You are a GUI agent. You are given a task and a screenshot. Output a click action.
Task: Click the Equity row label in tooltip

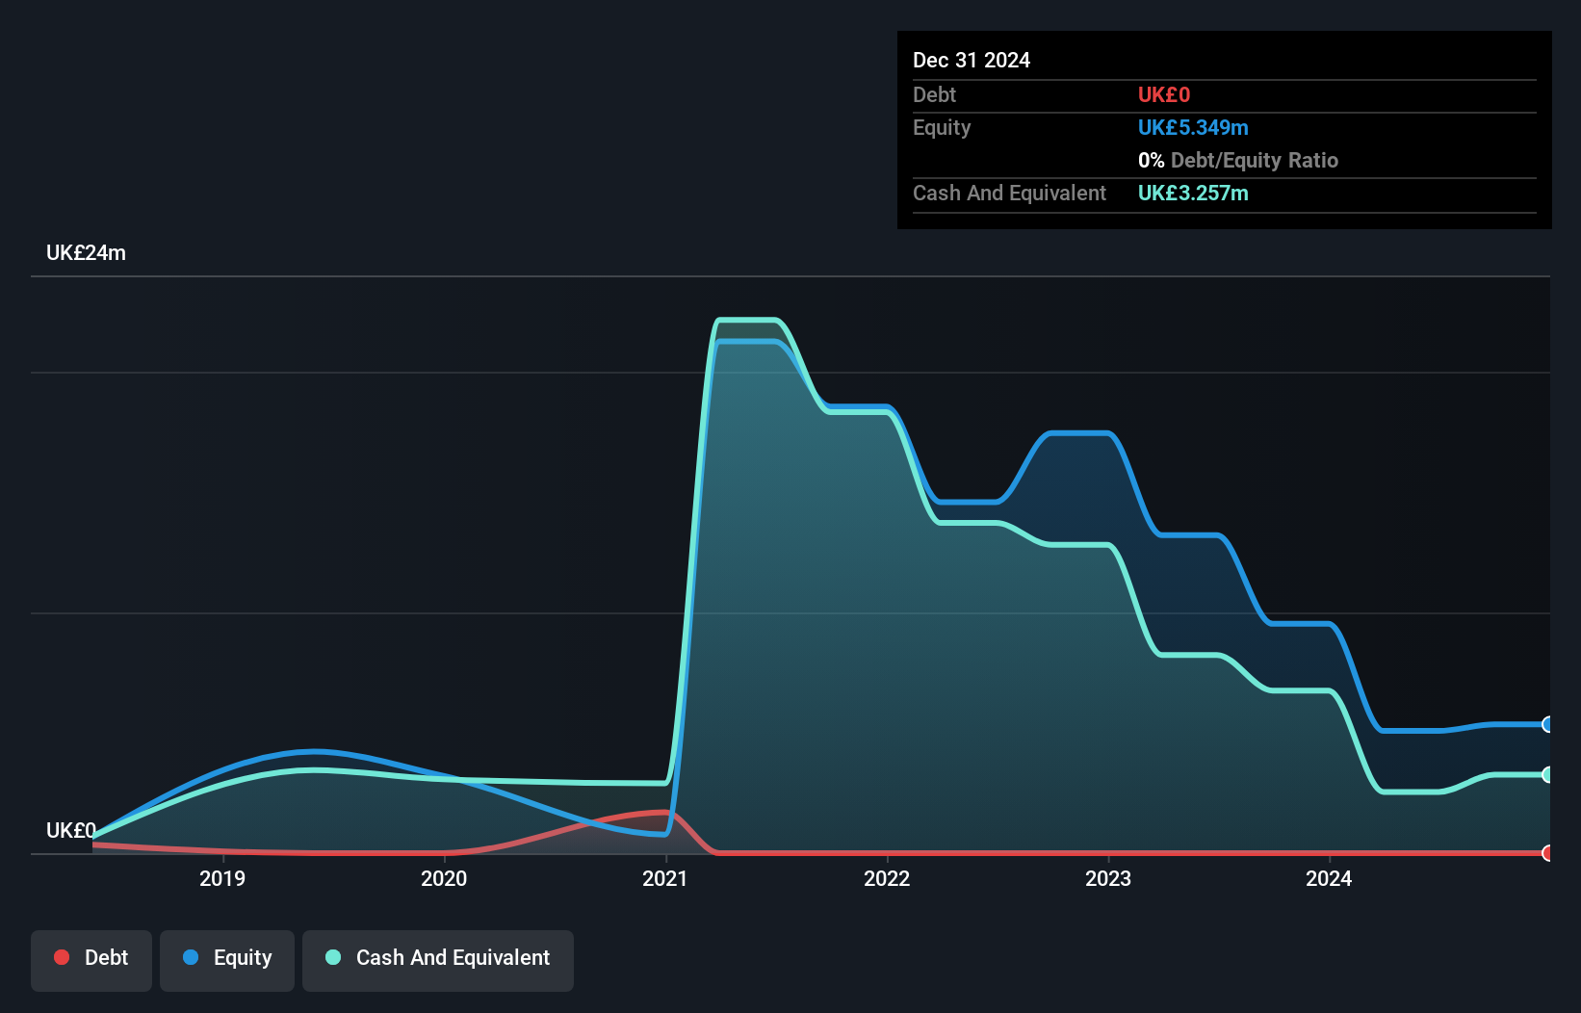[x=942, y=127]
